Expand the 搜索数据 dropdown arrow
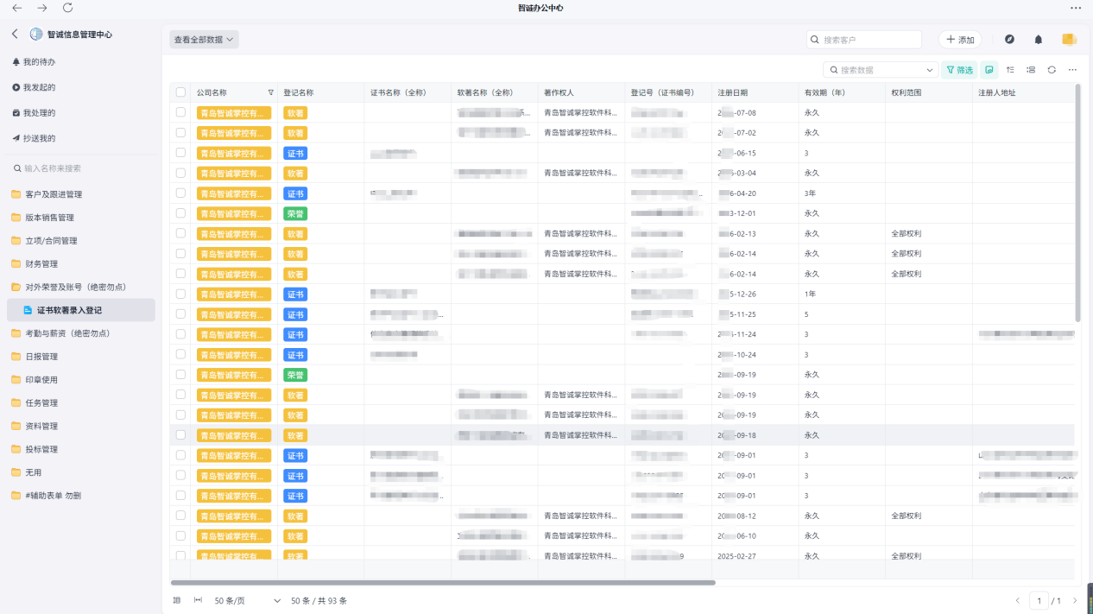The height and width of the screenshot is (614, 1093). [x=930, y=70]
